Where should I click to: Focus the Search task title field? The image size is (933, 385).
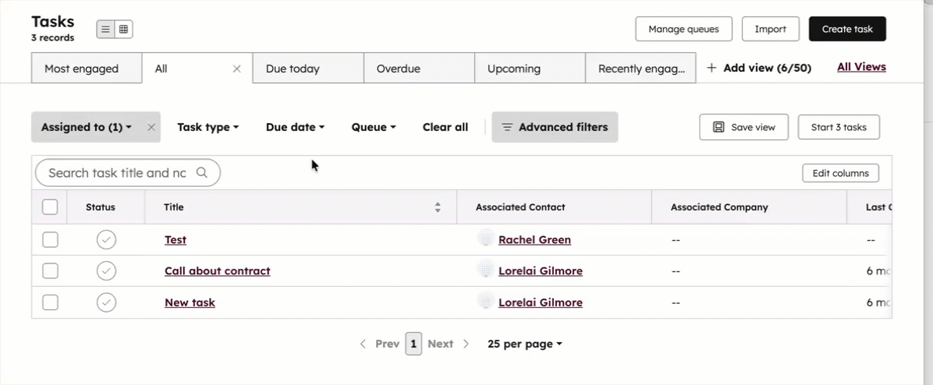point(128,173)
